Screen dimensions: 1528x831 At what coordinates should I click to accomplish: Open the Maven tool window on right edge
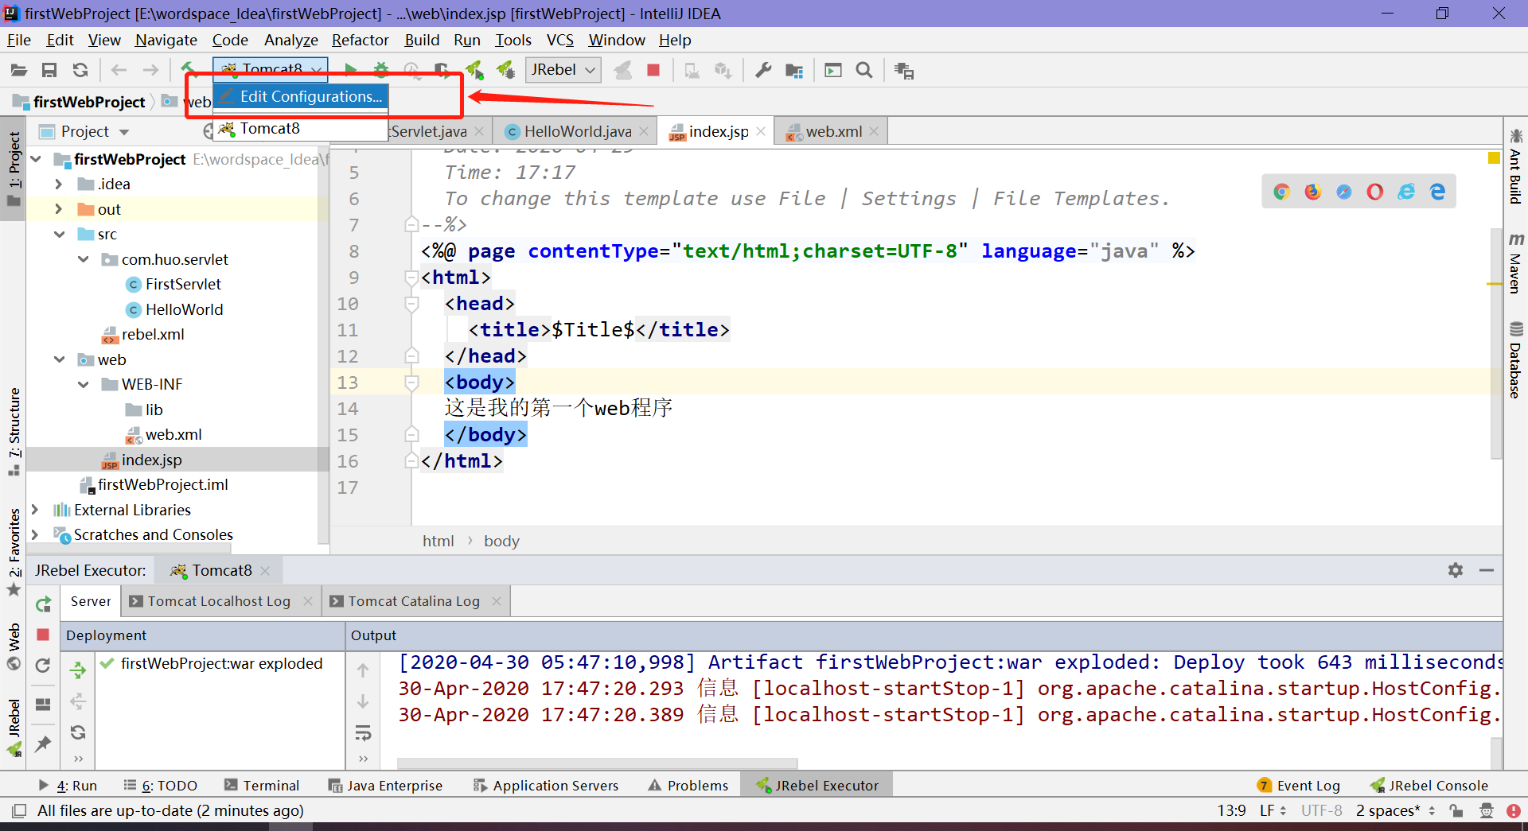click(x=1516, y=262)
